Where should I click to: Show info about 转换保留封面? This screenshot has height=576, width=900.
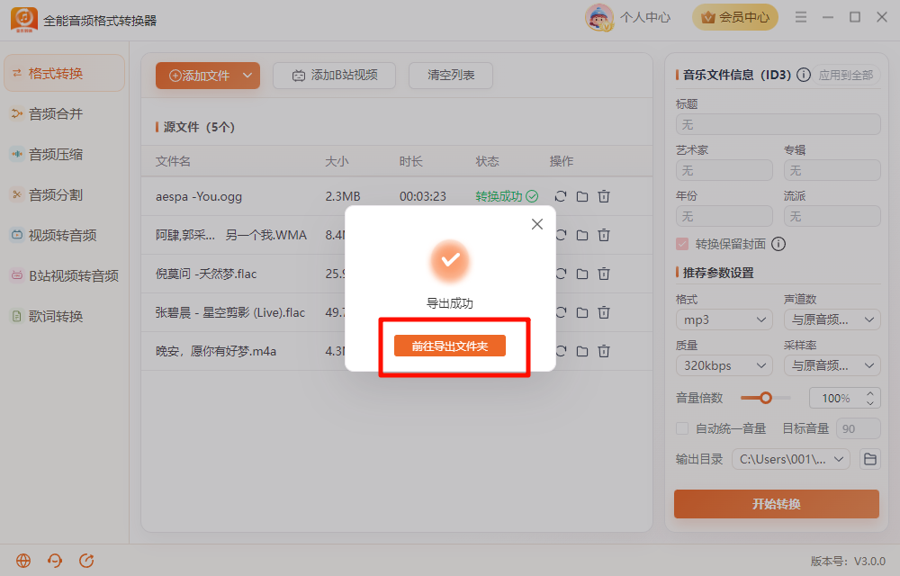778,244
